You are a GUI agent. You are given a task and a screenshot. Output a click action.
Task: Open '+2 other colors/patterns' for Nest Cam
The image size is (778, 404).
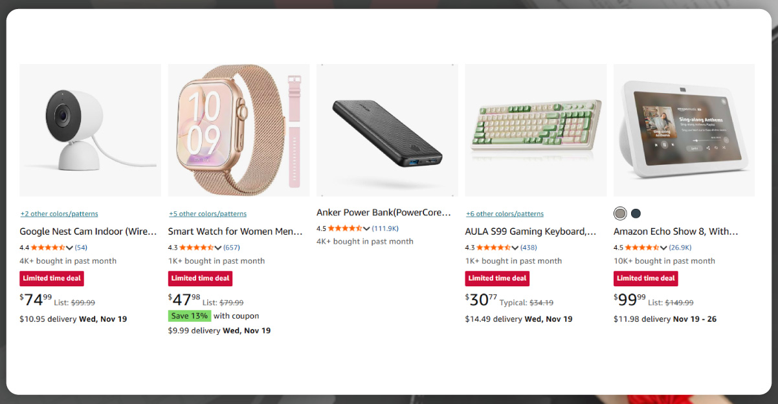(59, 214)
